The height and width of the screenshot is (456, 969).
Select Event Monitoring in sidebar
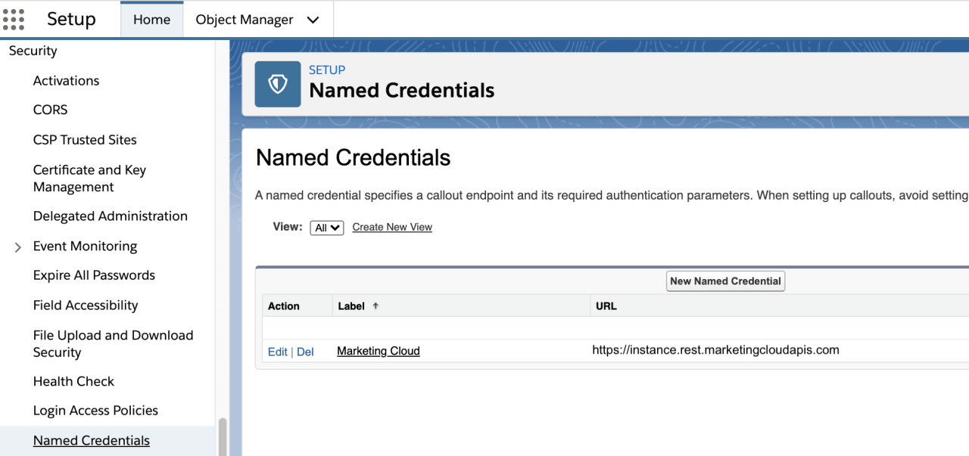pos(85,247)
